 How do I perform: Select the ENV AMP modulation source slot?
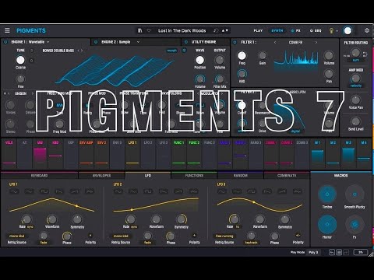pyautogui.click(x=86, y=153)
